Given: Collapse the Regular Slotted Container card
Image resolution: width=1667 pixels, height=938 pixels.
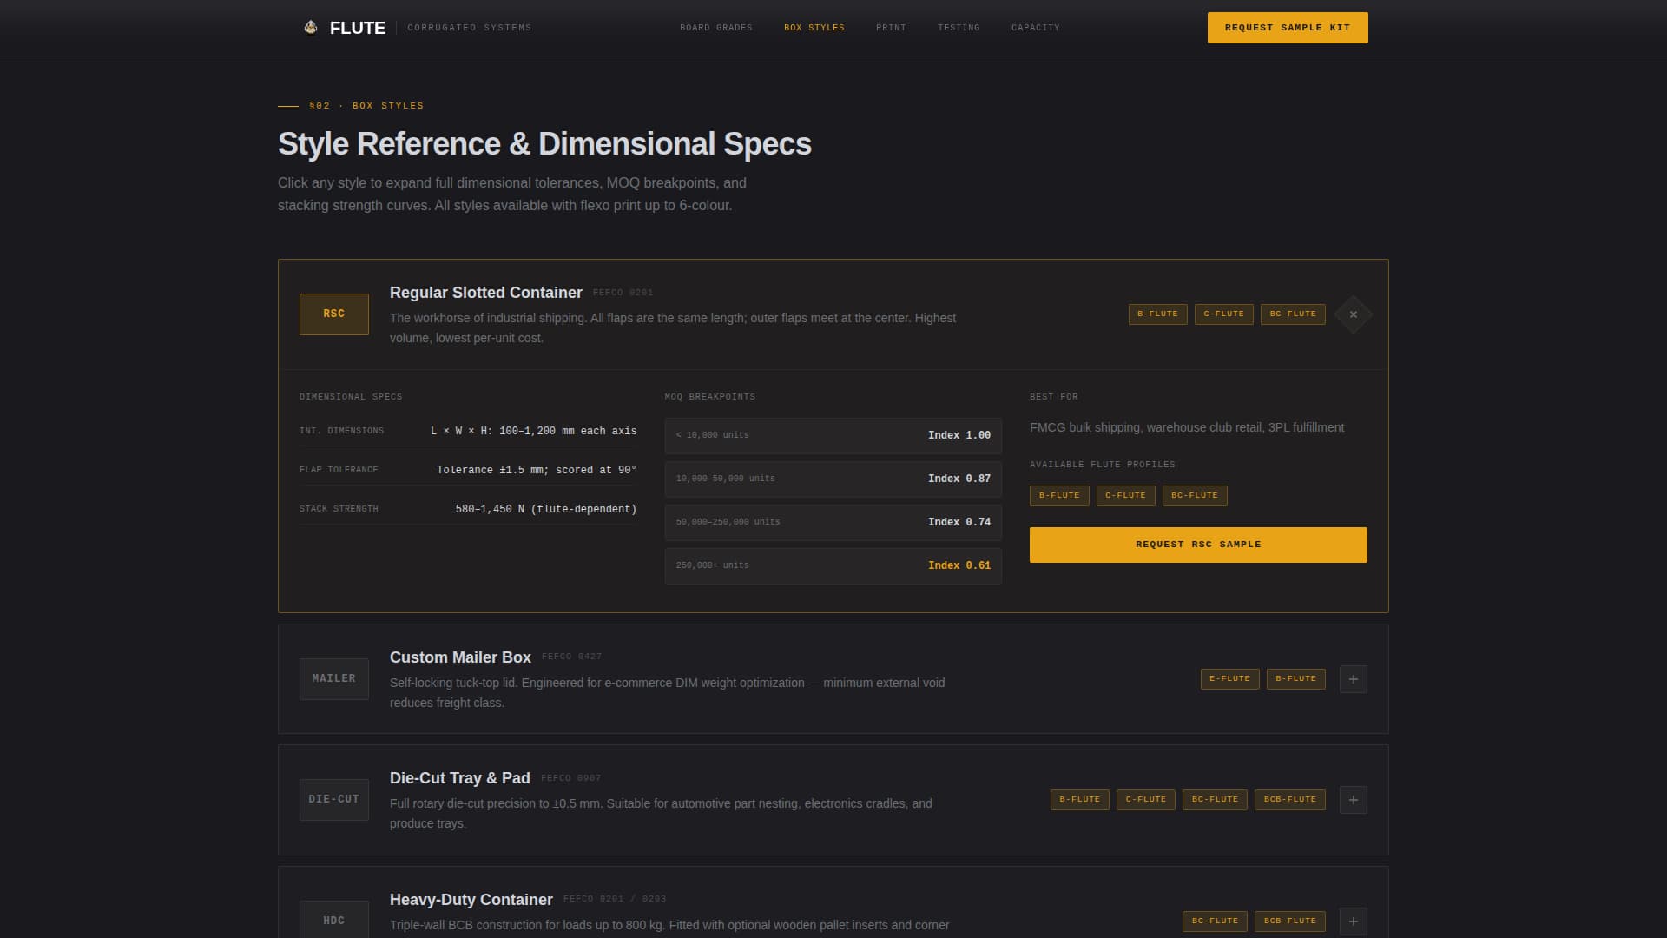Looking at the screenshot, I should 1353,314.
